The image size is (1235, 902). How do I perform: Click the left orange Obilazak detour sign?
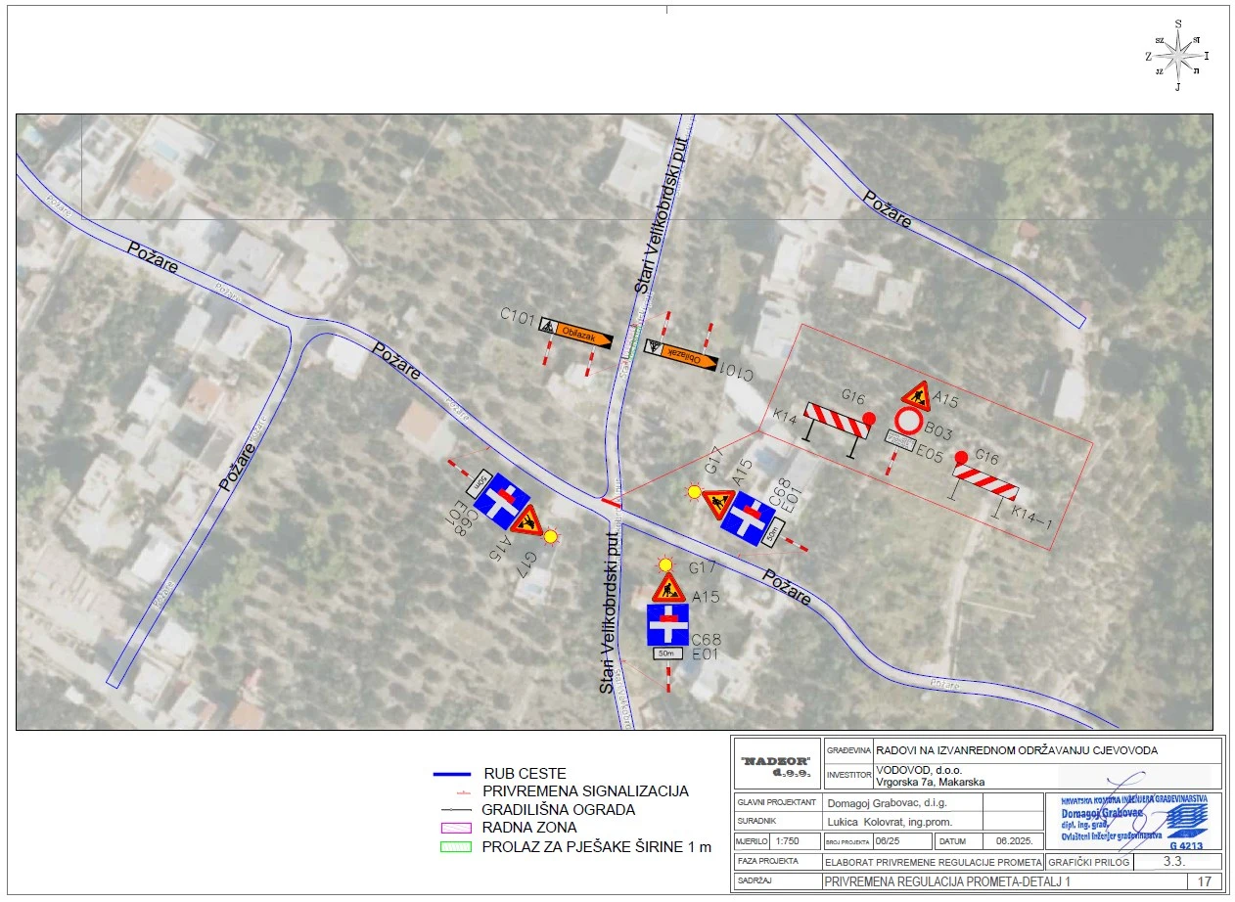pyautogui.click(x=576, y=334)
